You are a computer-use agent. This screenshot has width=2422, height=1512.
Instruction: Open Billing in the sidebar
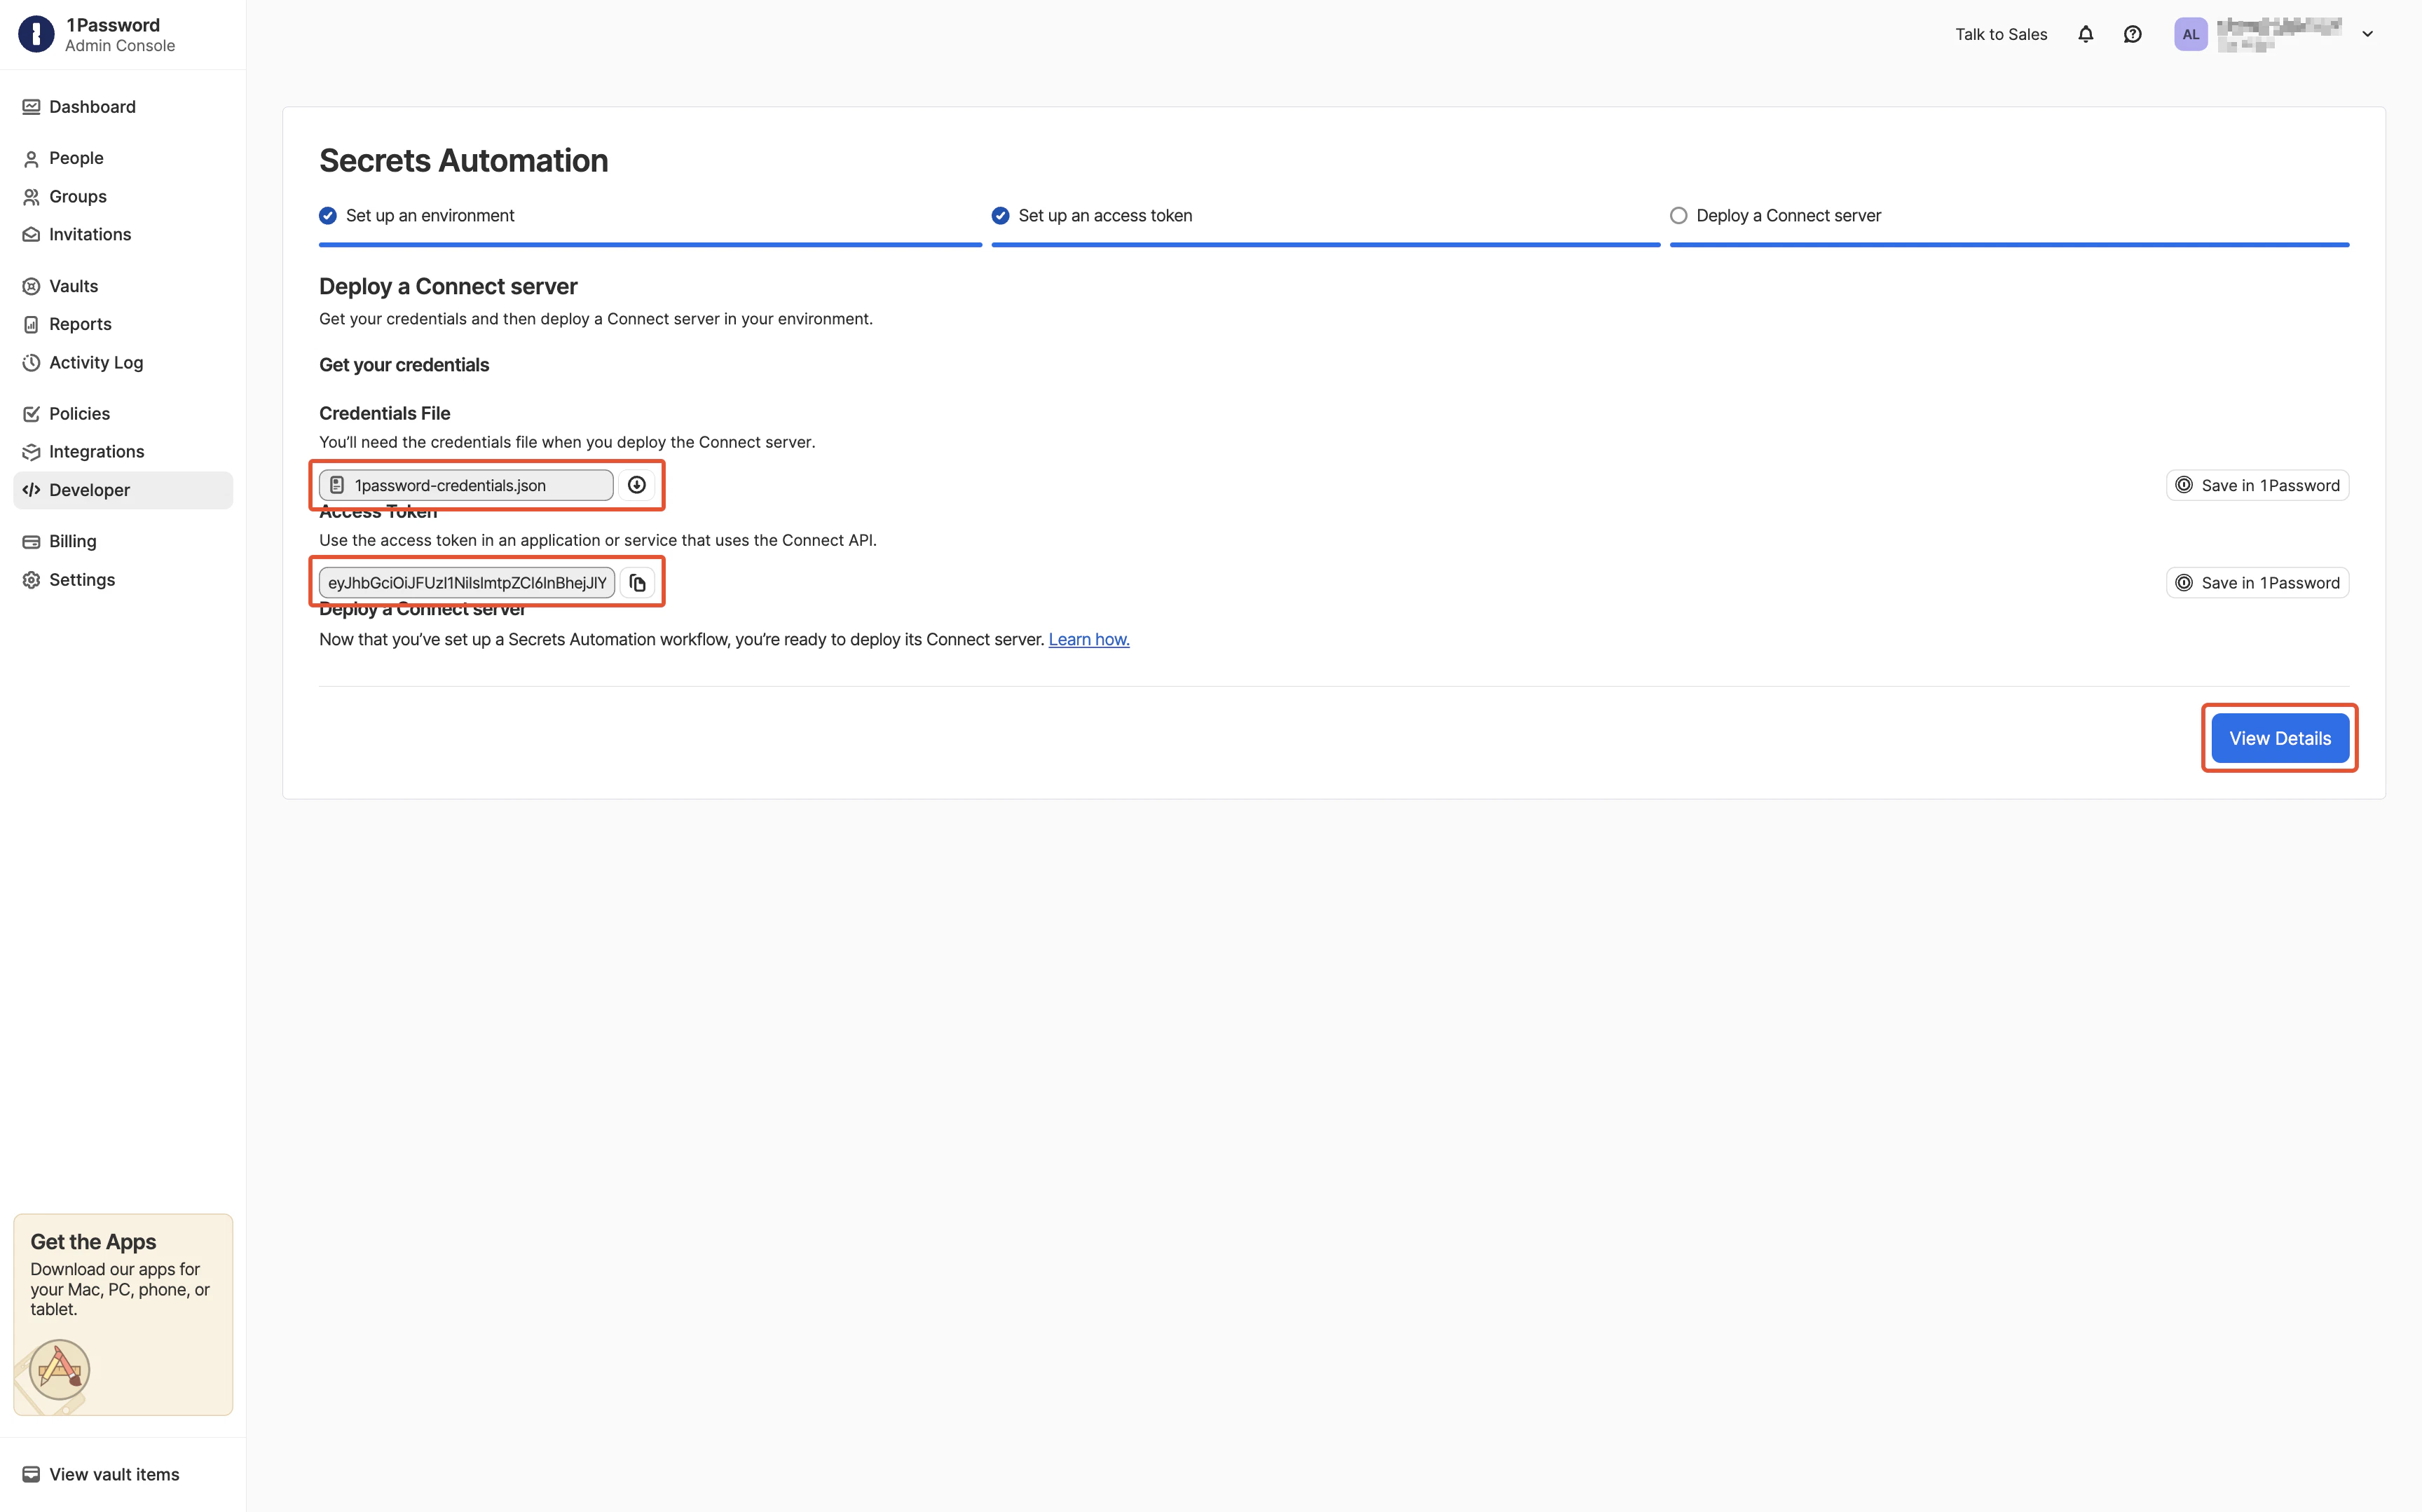123,541
